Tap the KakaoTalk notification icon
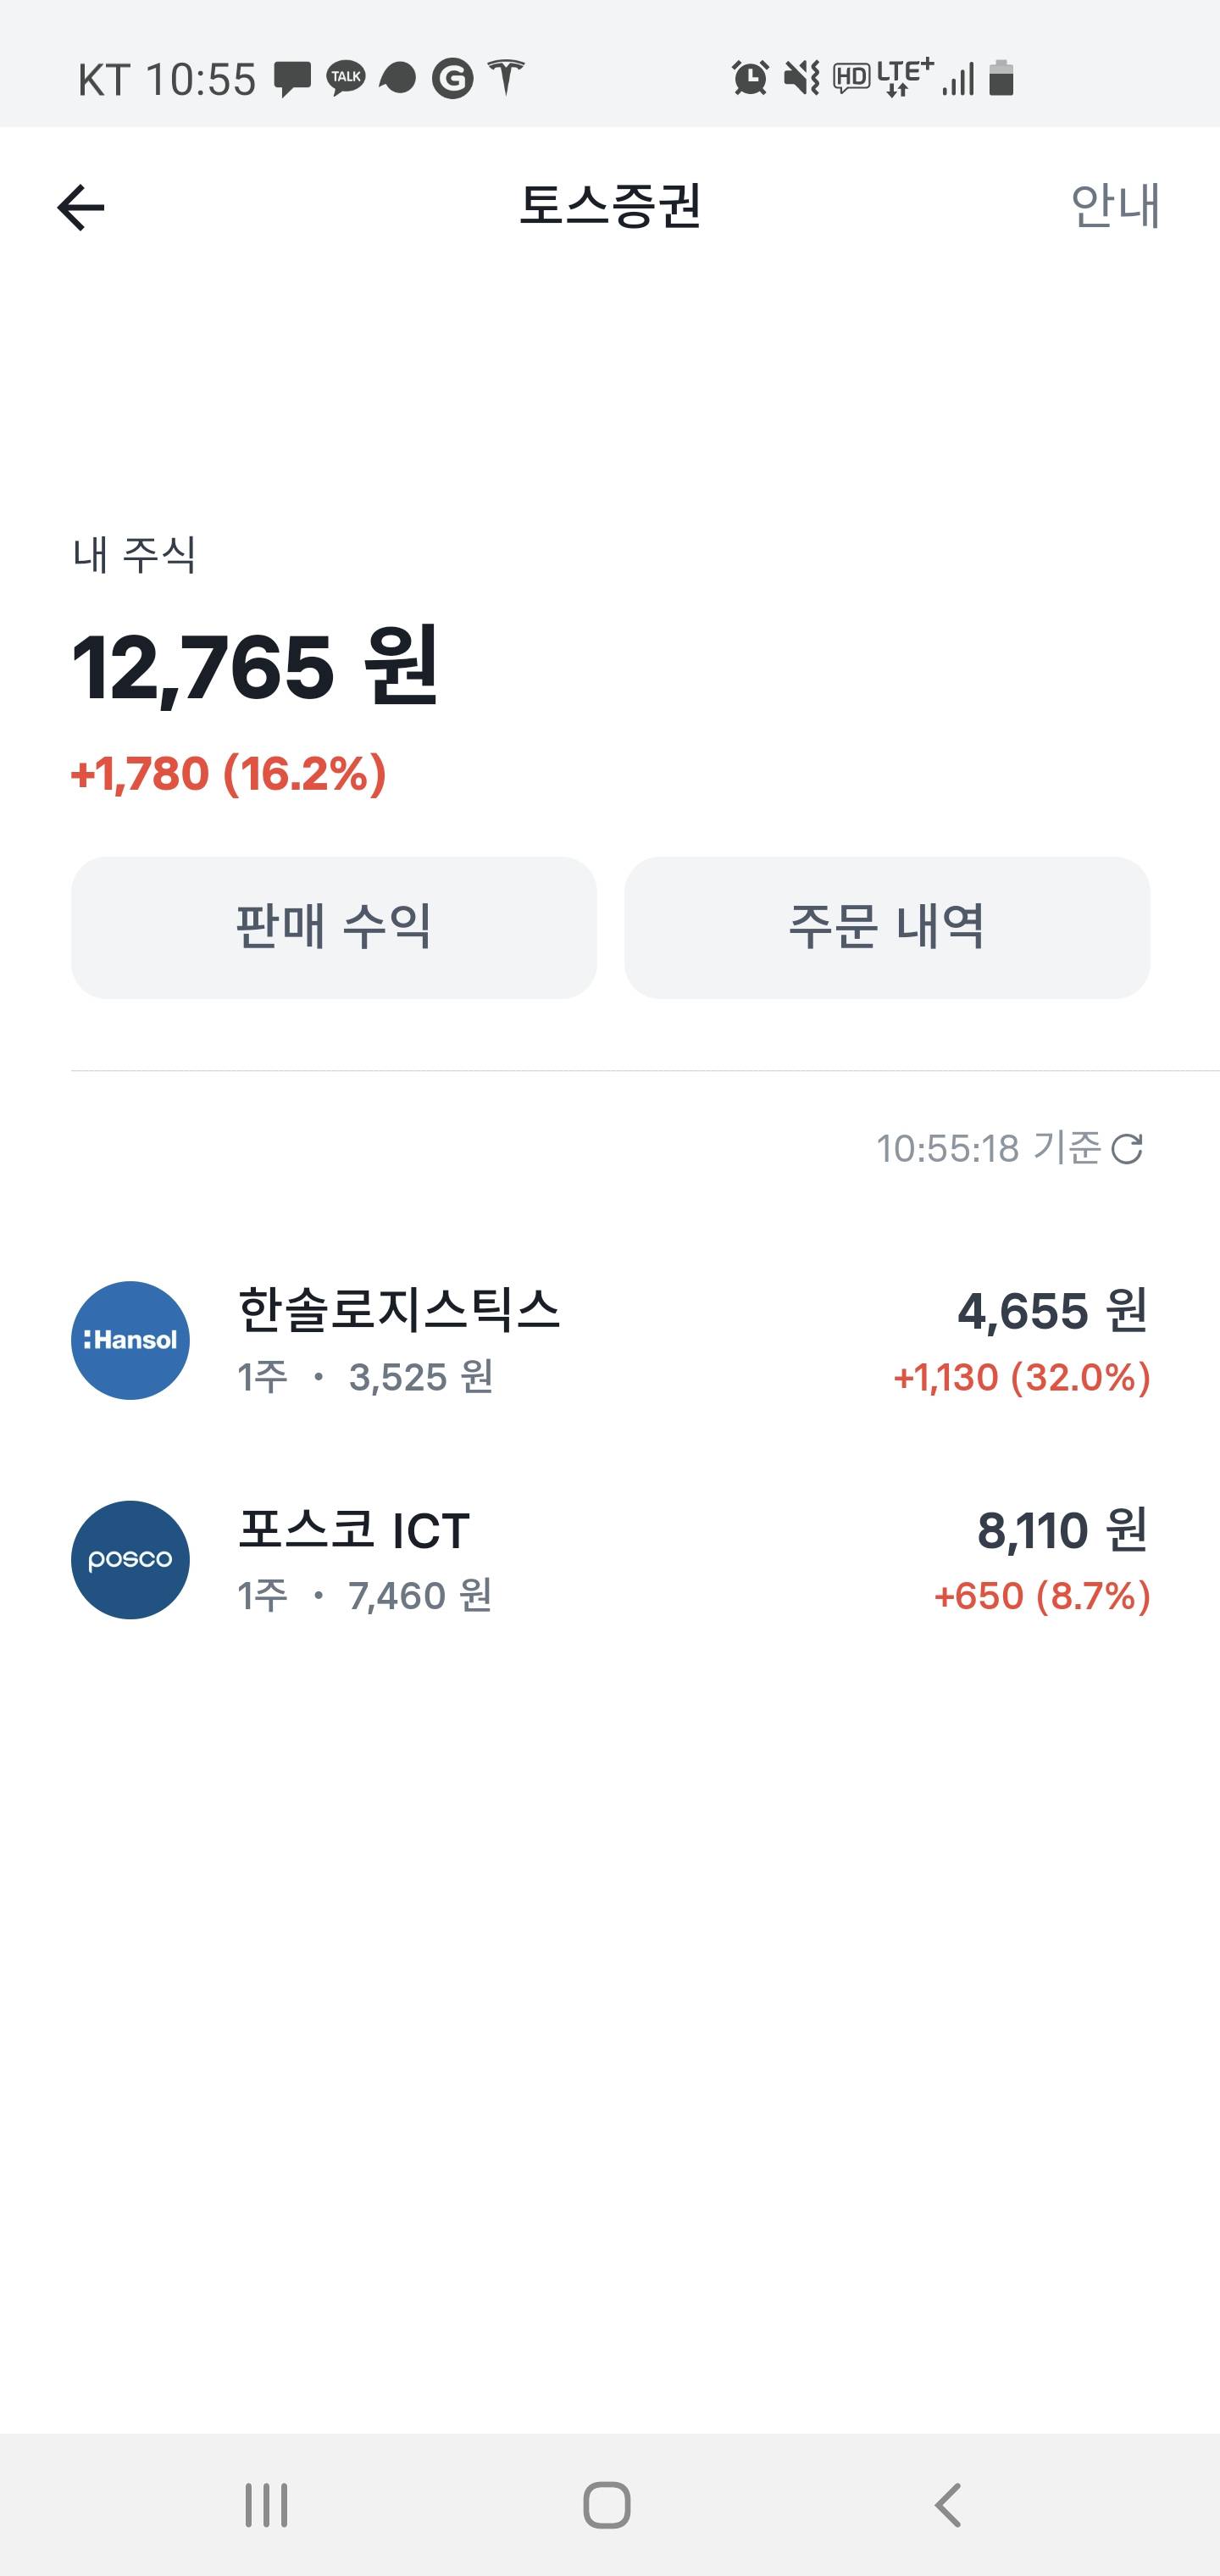 [x=346, y=78]
